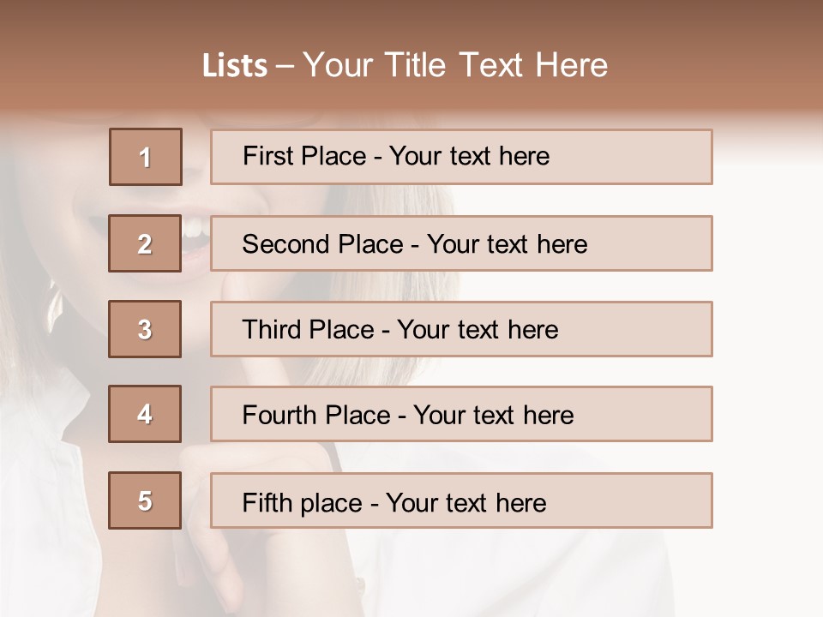Select the number 2 square
The image size is (823, 617).
coord(145,243)
